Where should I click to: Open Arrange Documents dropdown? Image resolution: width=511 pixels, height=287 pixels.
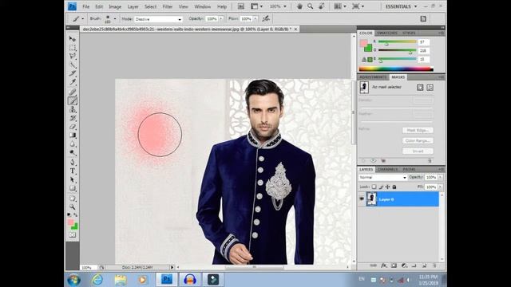tap(339, 6)
